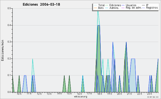This screenshot has height=99, width=161.
Task: Click the '17 h' x-axis label
Action: 89,94
